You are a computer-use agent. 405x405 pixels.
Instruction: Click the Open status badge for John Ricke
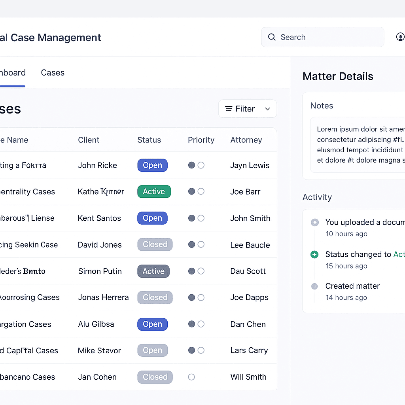coord(152,165)
